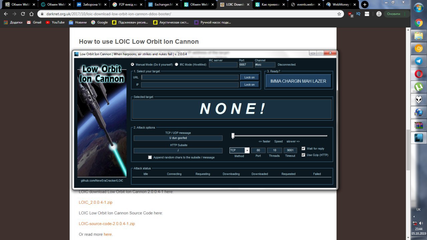Follow the 'here' read more link
The width and height of the screenshot is (427, 240).
click(108, 234)
